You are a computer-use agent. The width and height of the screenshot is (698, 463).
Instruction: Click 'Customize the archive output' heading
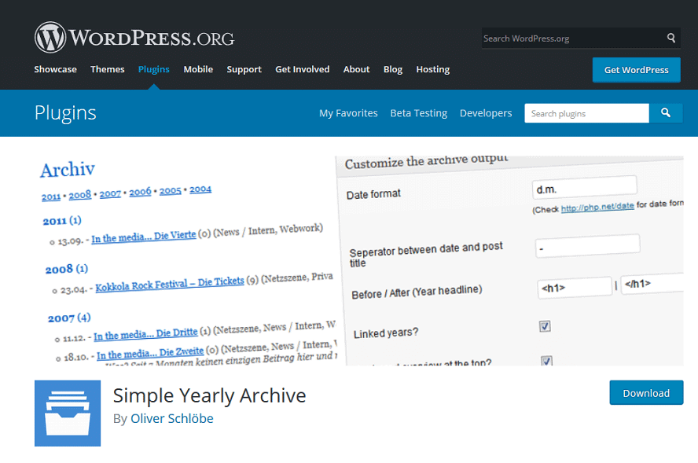pos(427,161)
